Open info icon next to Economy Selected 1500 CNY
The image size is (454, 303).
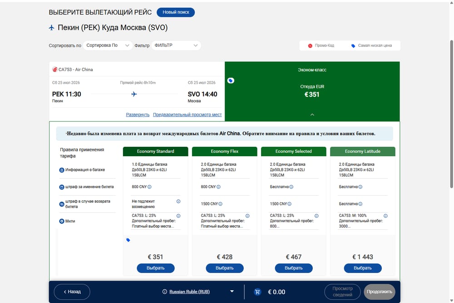[290, 204]
